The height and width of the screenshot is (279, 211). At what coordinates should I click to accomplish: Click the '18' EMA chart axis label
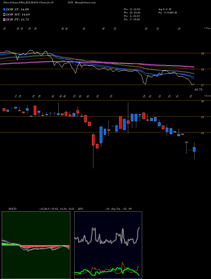coord(202,70)
